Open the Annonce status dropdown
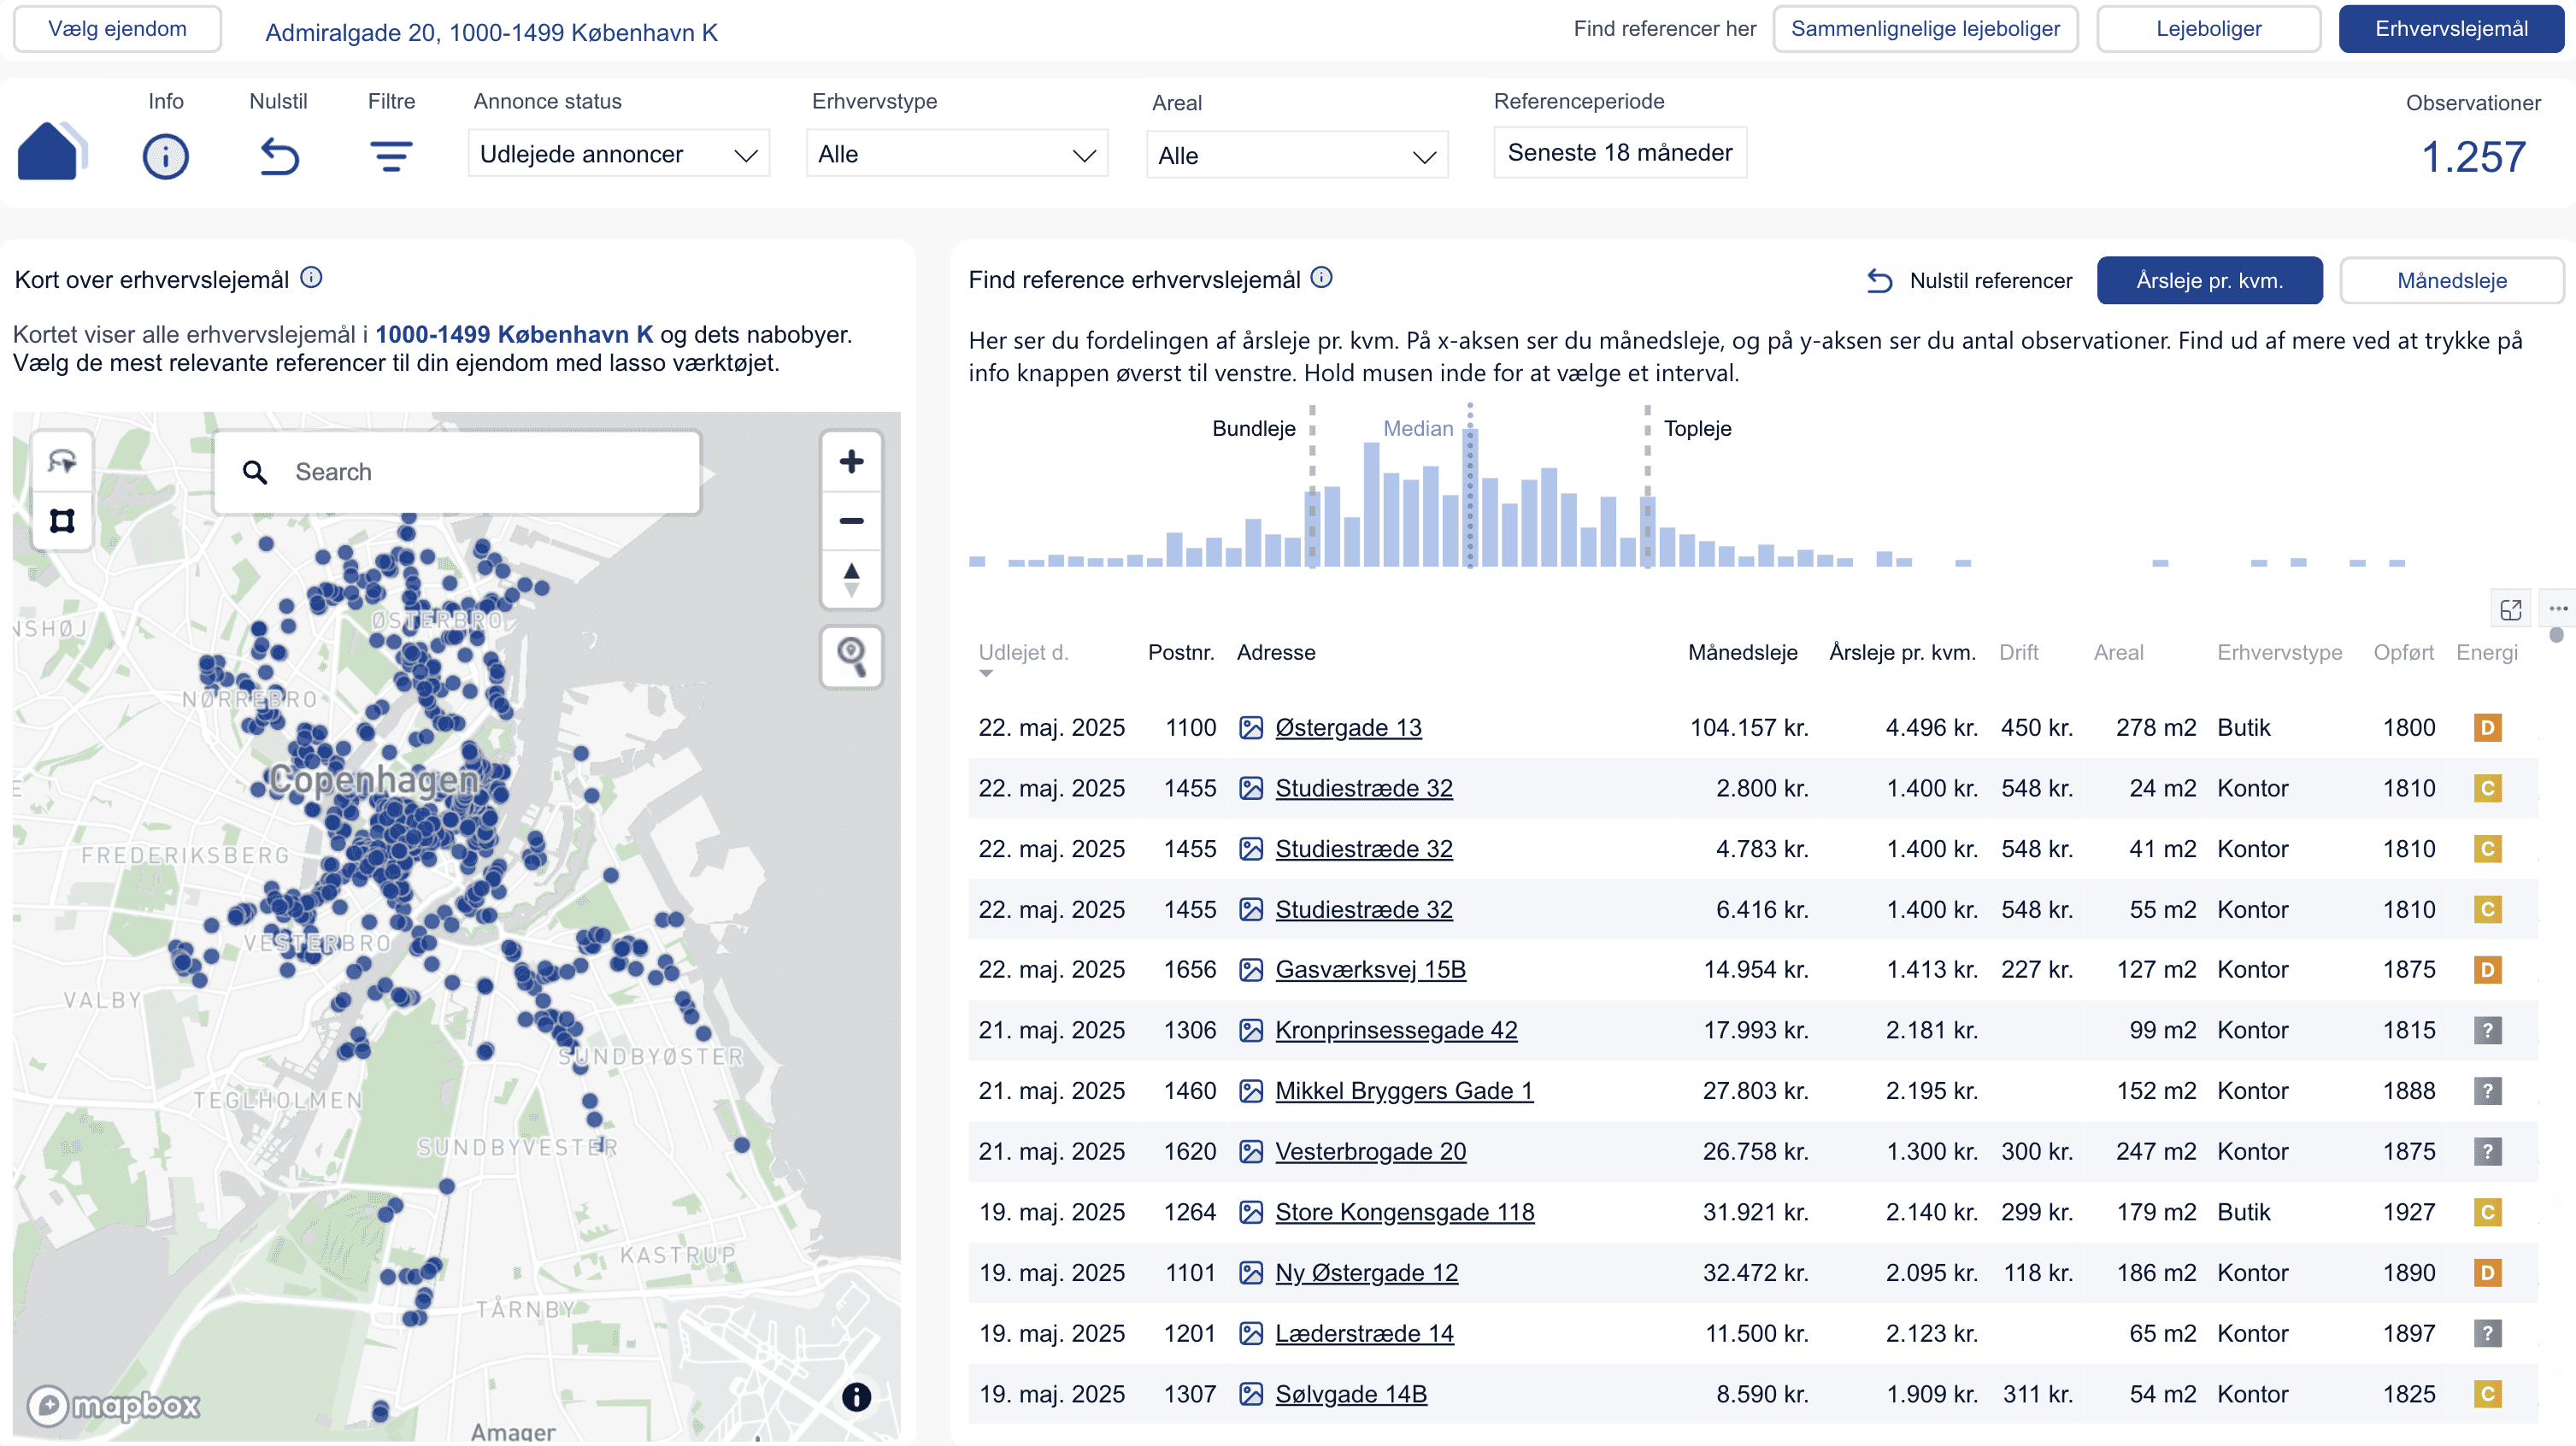 click(618, 154)
